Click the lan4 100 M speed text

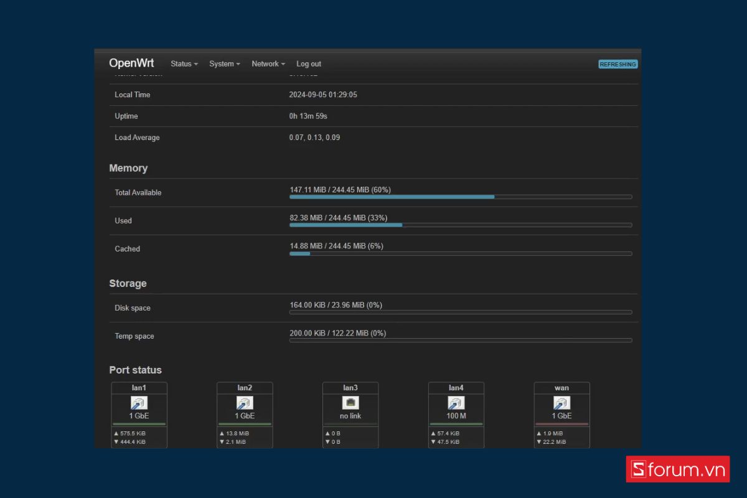(x=456, y=416)
